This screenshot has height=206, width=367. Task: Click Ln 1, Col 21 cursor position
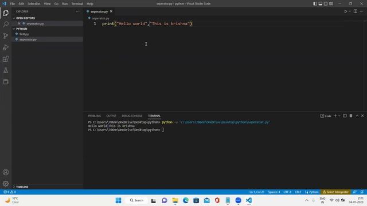coord(257,192)
